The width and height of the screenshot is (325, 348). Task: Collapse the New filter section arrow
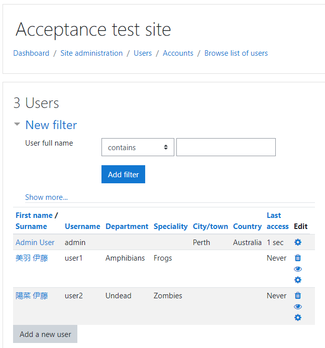point(17,124)
